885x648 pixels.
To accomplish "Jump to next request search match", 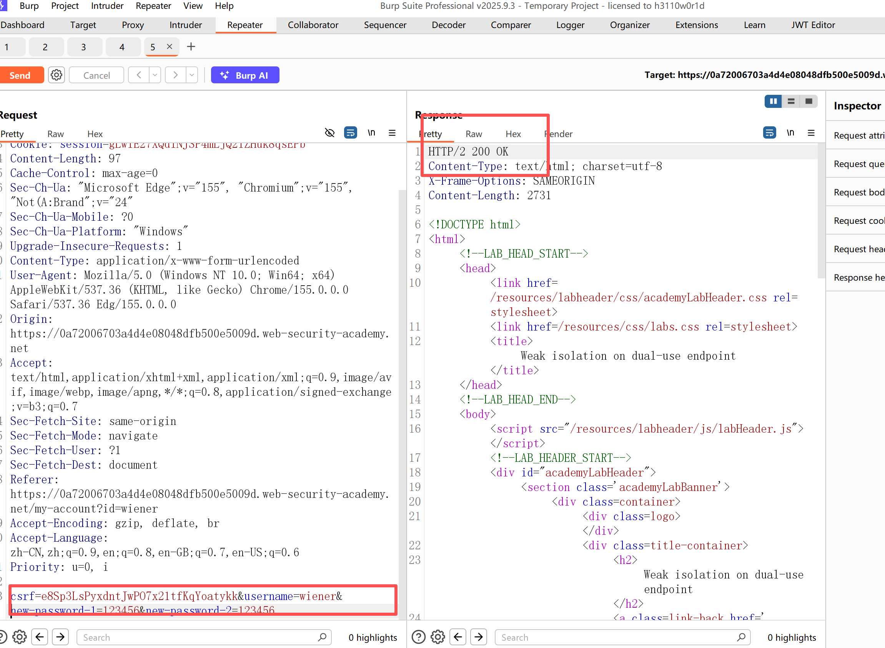I will coord(60,637).
